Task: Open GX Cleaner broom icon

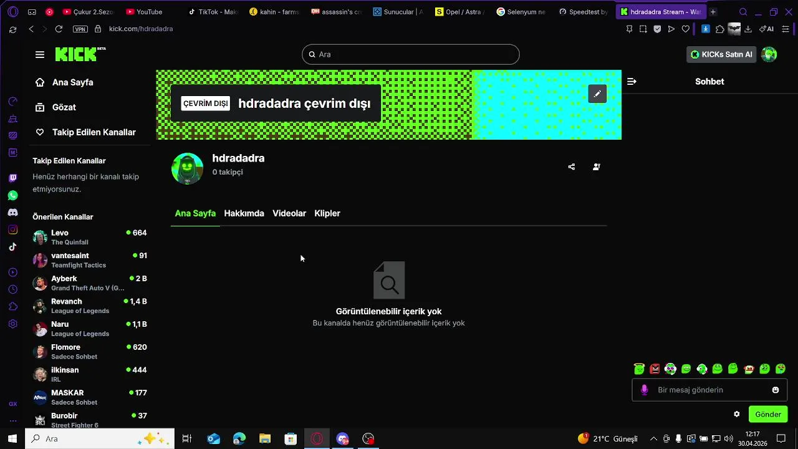Action: (x=12, y=119)
